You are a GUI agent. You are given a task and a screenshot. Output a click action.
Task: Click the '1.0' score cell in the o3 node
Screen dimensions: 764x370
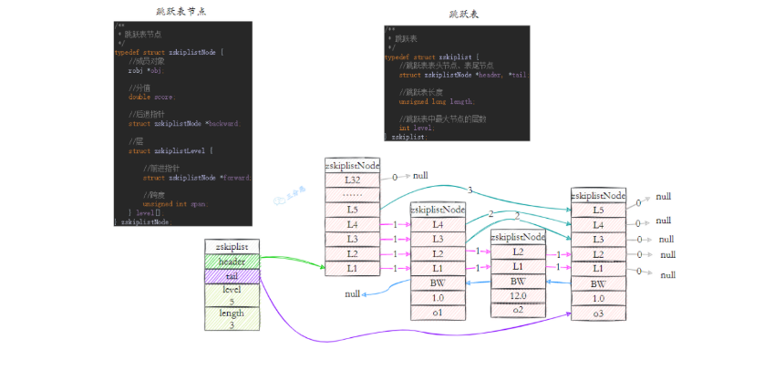[x=599, y=298]
